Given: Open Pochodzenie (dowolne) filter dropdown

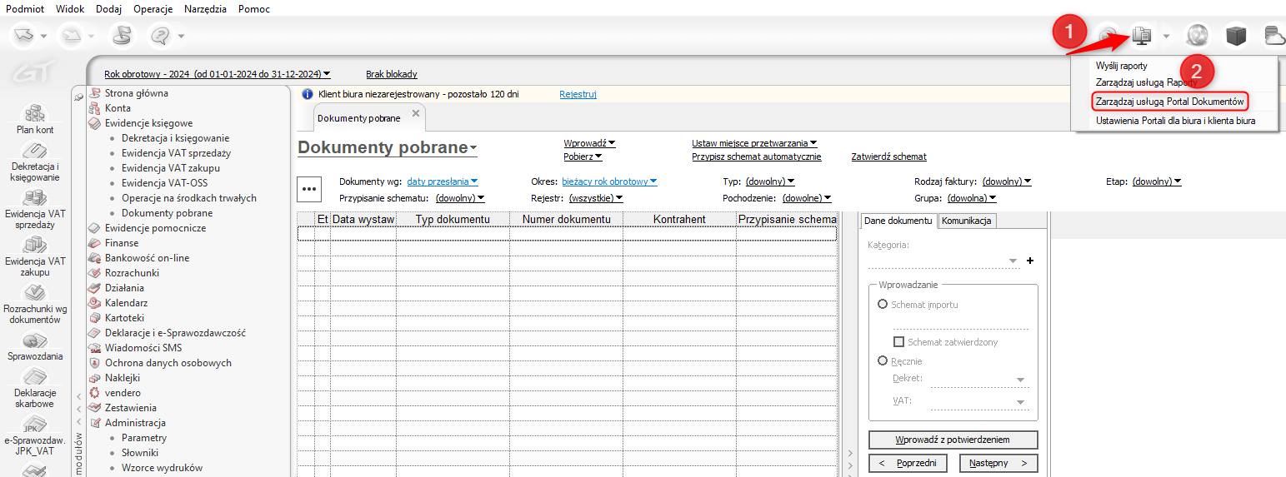Looking at the screenshot, I should pyautogui.click(x=806, y=198).
